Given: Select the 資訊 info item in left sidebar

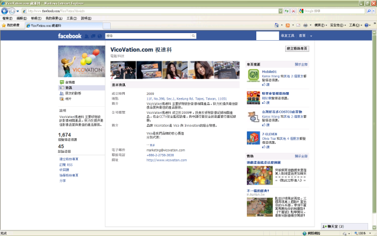Looking at the screenshot, I should pos(82,88).
